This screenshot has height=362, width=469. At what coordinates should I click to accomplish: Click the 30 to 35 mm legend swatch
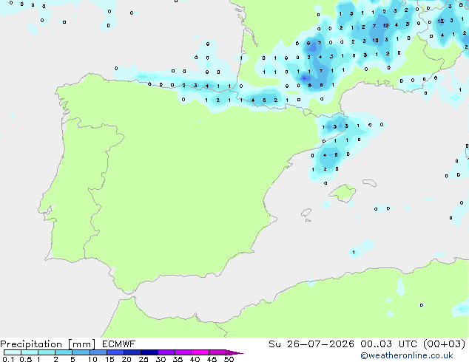[x=166, y=352]
